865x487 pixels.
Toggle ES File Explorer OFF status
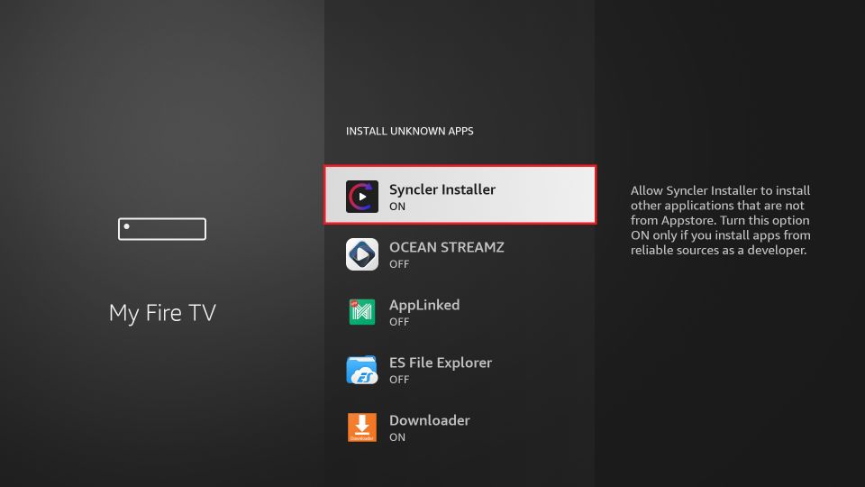[x=399, y=380]
